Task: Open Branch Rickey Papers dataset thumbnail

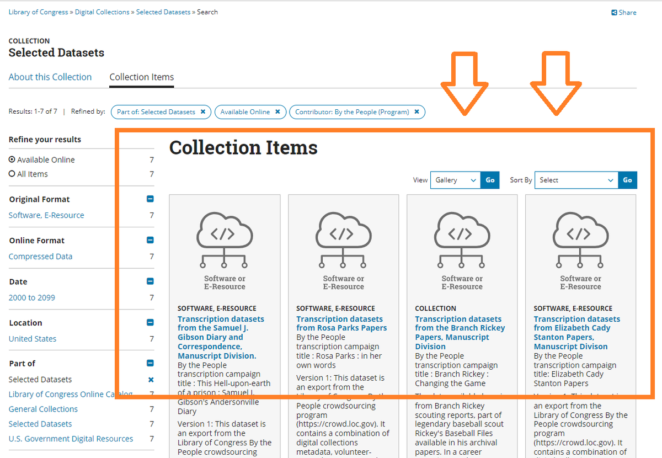Action: click(462, 250)
